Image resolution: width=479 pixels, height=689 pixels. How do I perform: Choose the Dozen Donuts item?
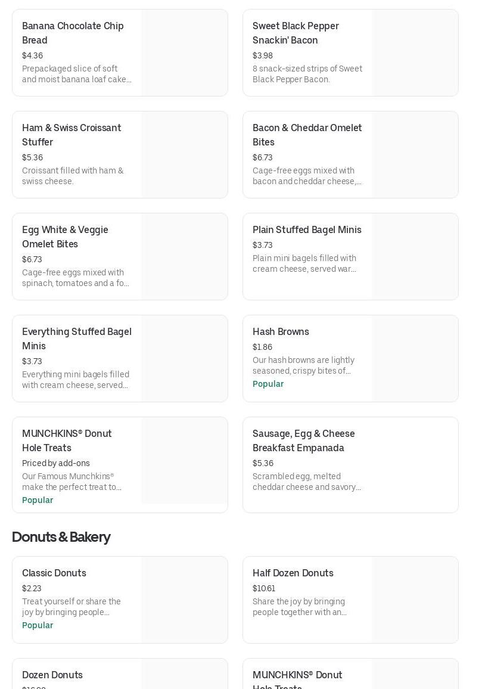click(52, 675)
